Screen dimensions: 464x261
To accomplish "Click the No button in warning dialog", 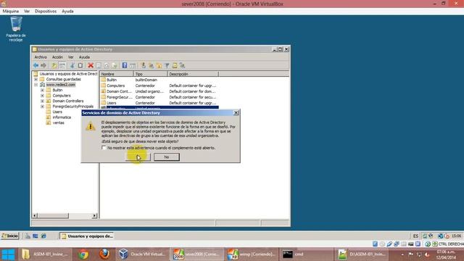I will pyautogui.click(x=167, y=157).
